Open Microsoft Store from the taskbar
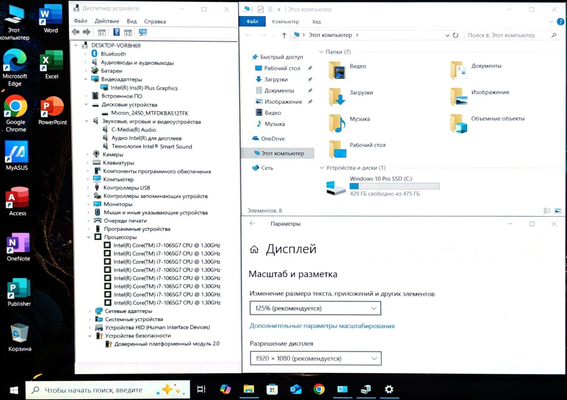 [272, 389]
